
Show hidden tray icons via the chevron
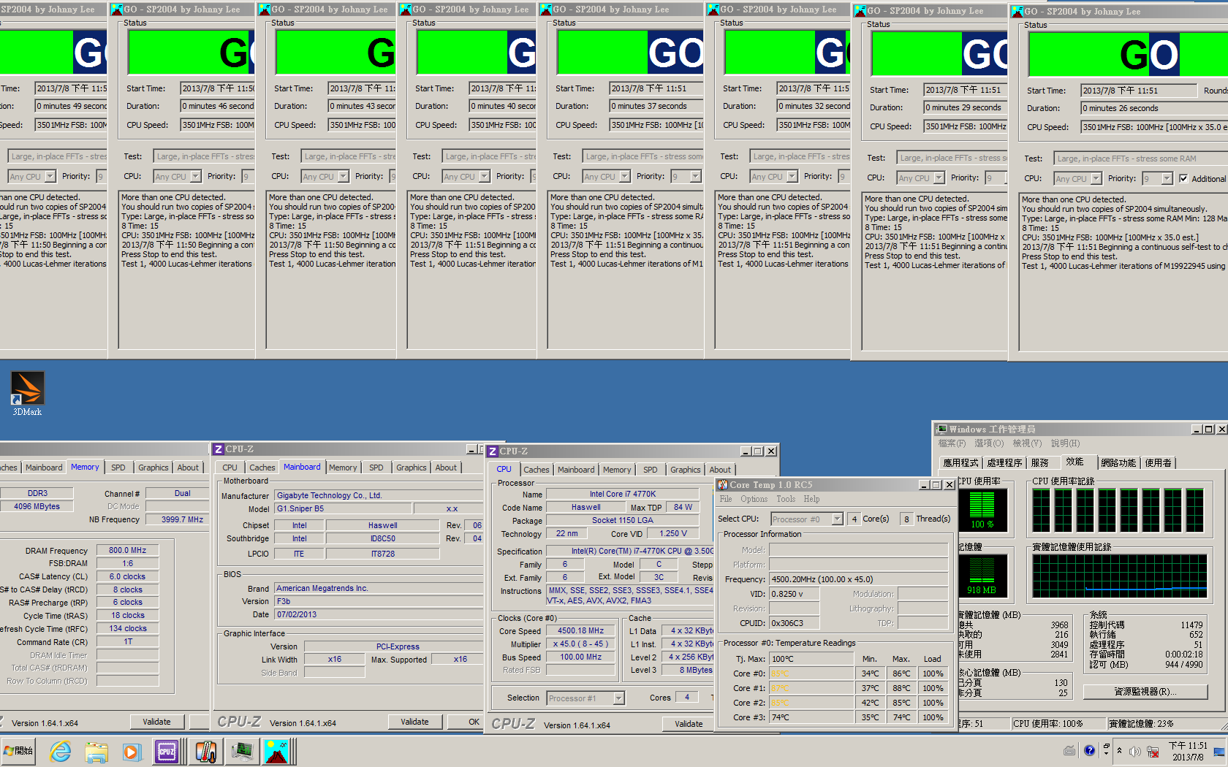(1119, 751)
